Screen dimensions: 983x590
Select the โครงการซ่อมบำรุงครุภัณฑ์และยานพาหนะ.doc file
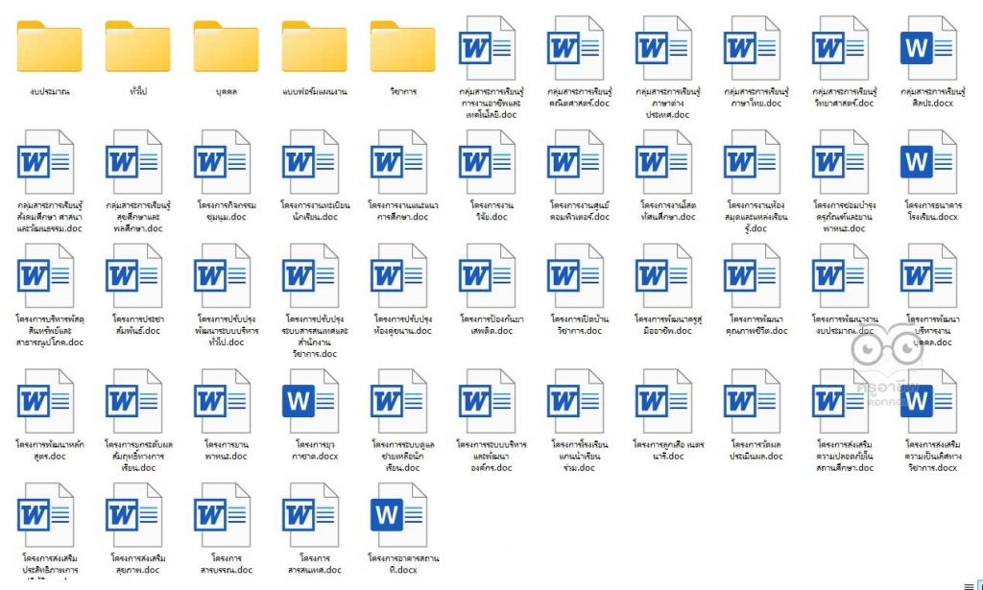(841, 161)
